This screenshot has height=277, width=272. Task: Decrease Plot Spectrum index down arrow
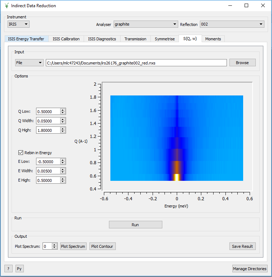pos(54,248)
